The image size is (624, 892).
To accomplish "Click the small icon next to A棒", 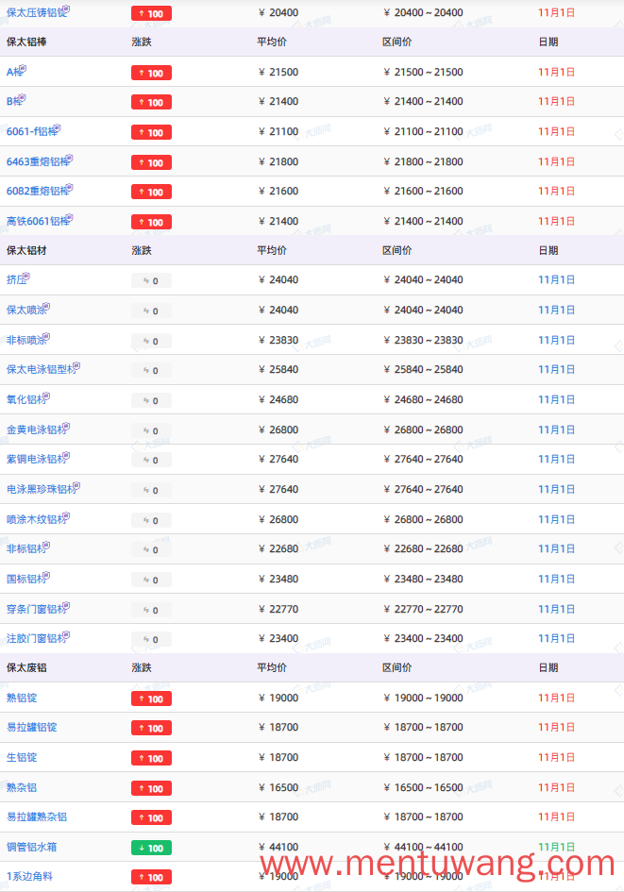I will (23, 68).
